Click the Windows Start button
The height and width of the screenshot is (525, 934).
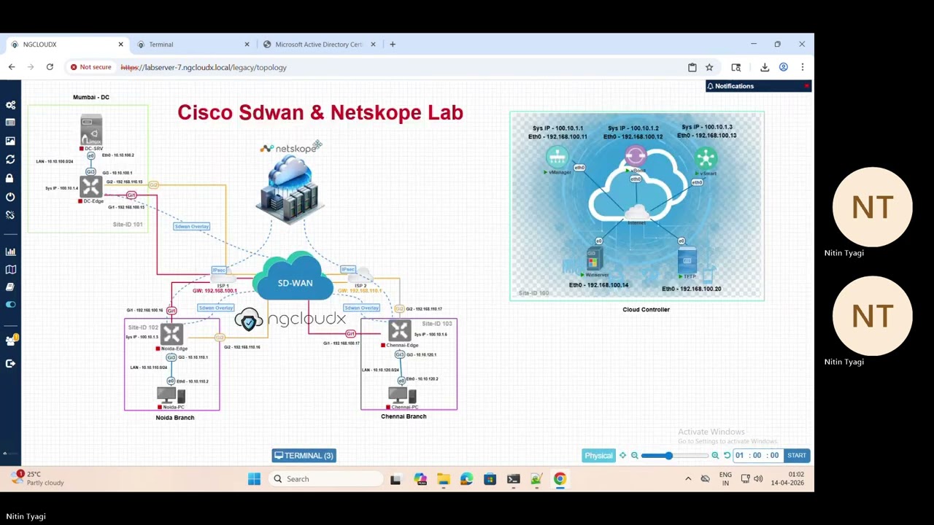point(254,479)
